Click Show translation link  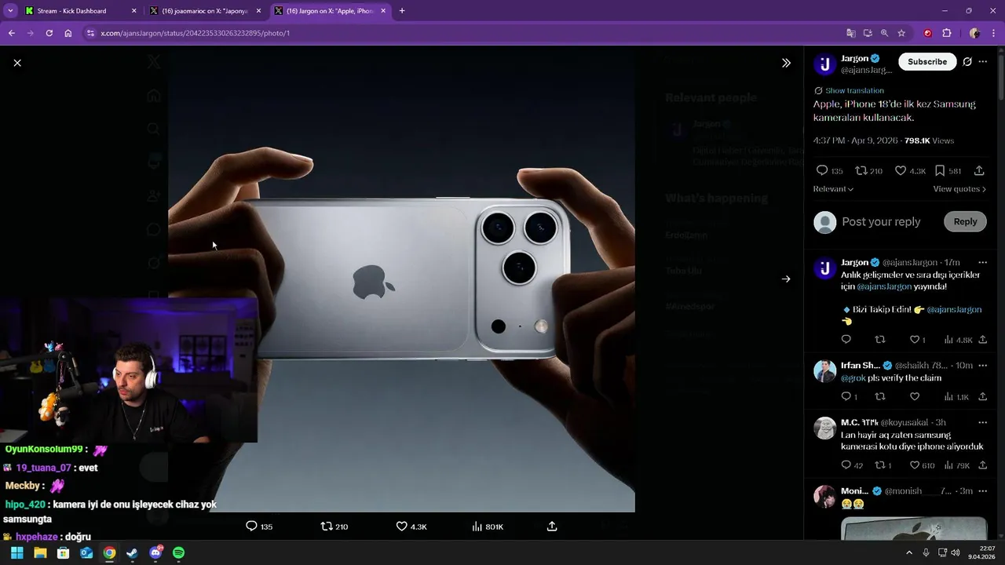pyautogui.click(x=854, y=90)
